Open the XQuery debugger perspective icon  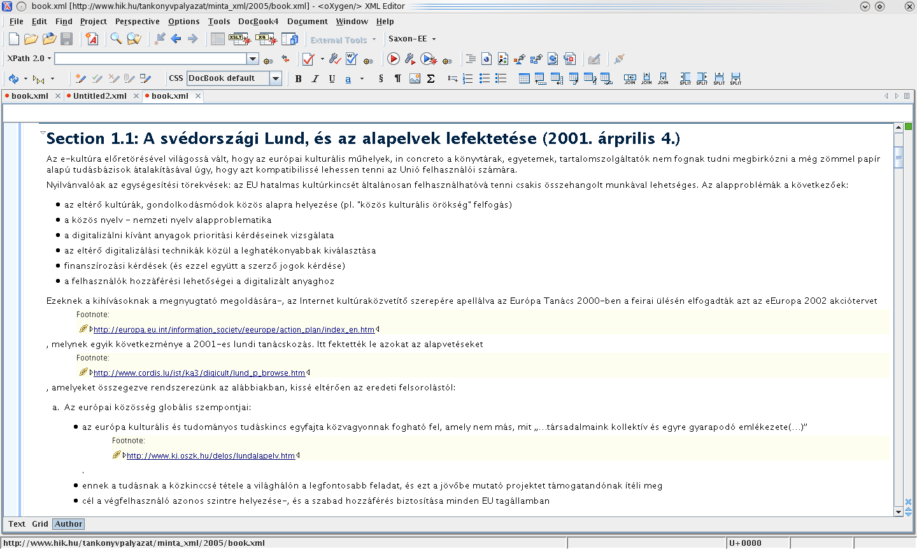click(266, 39)
